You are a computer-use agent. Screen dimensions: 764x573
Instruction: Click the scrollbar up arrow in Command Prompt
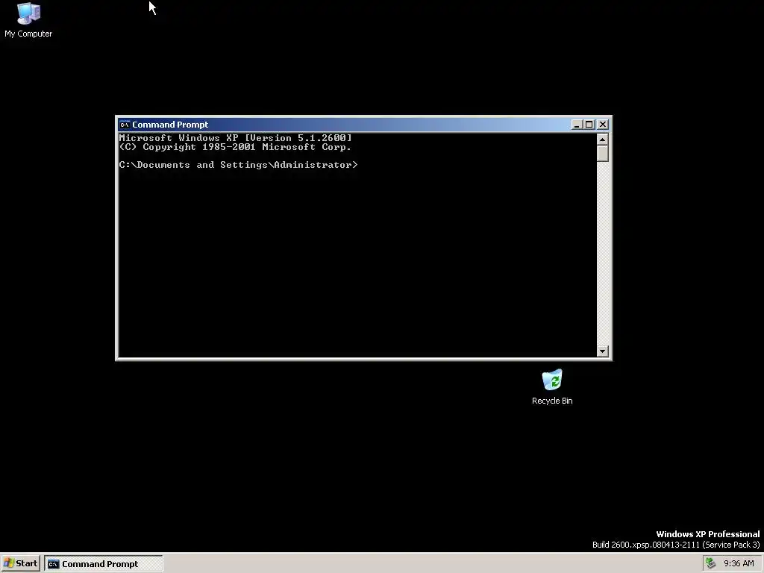(603, 140)
